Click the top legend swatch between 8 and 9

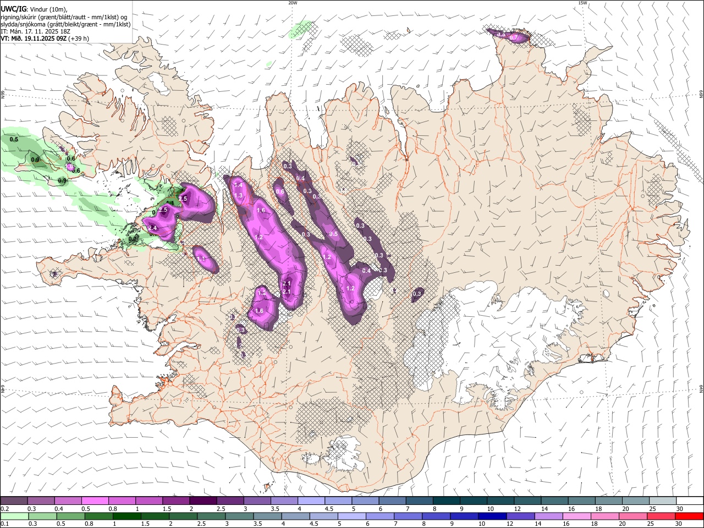[447, 501]
